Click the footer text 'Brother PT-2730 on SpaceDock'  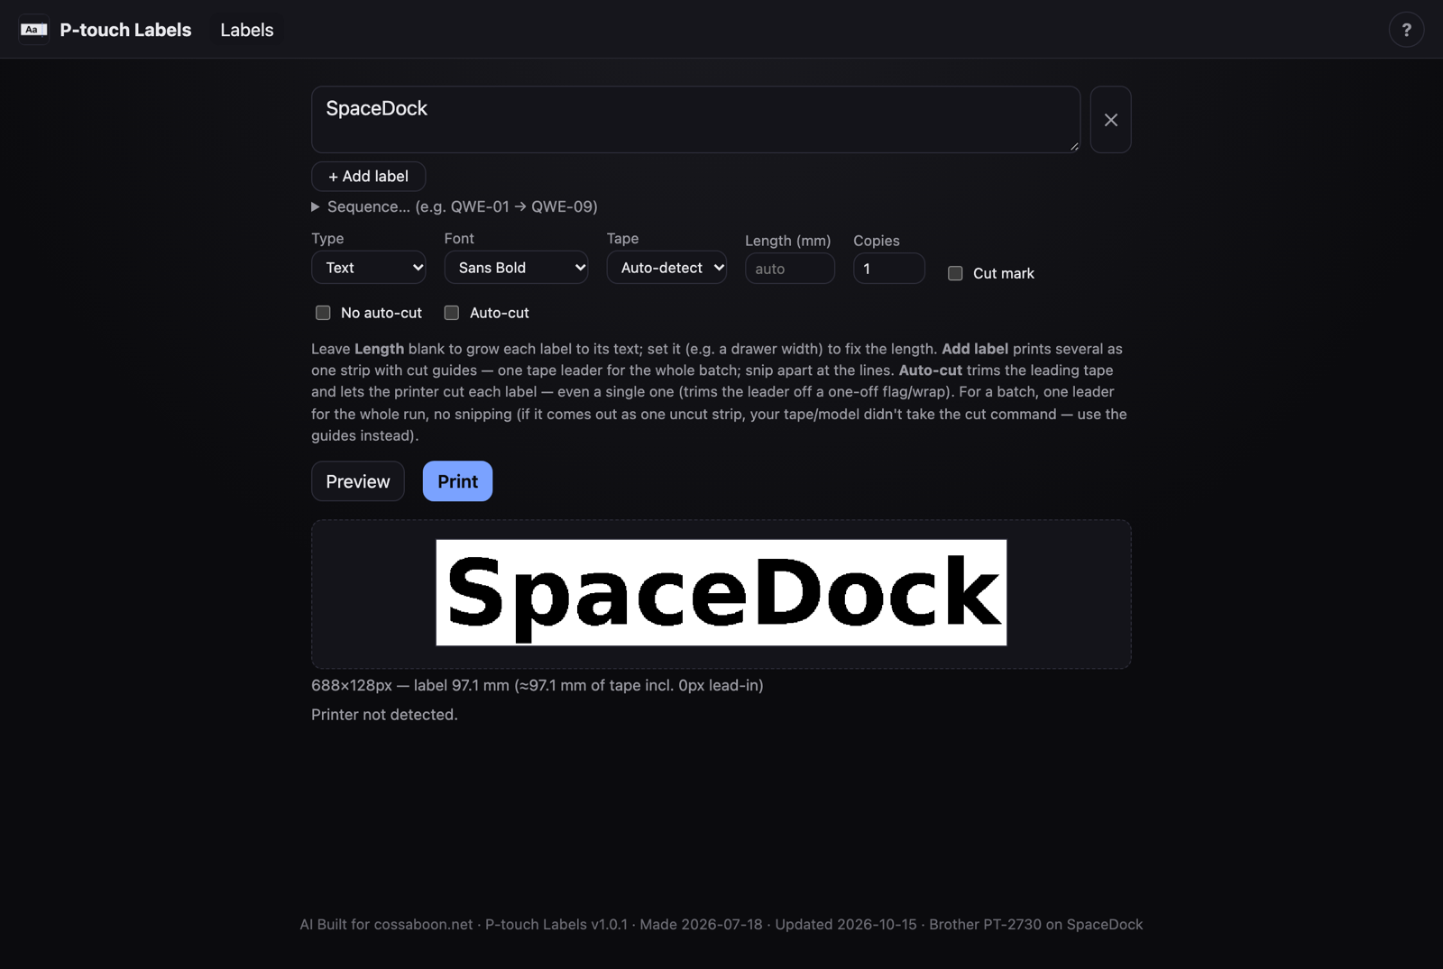[1035, 925]
